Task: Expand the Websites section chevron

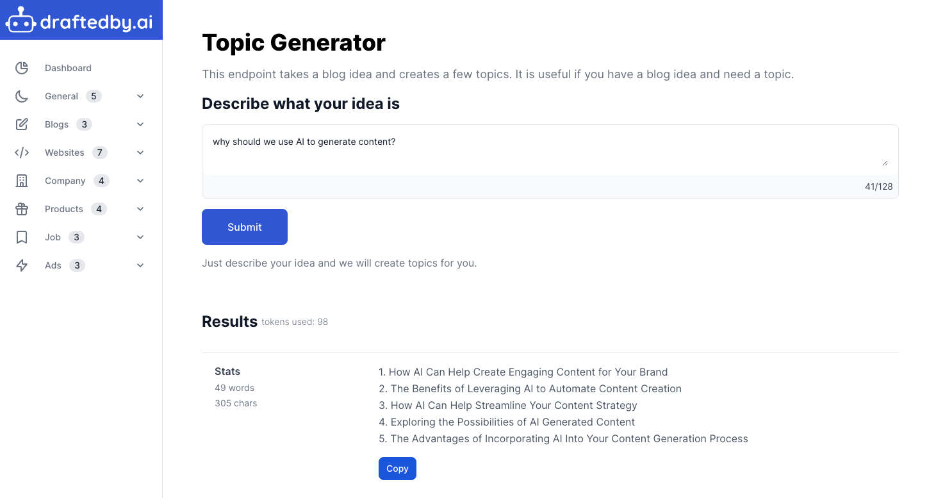Action: click(x=140, y=153)
